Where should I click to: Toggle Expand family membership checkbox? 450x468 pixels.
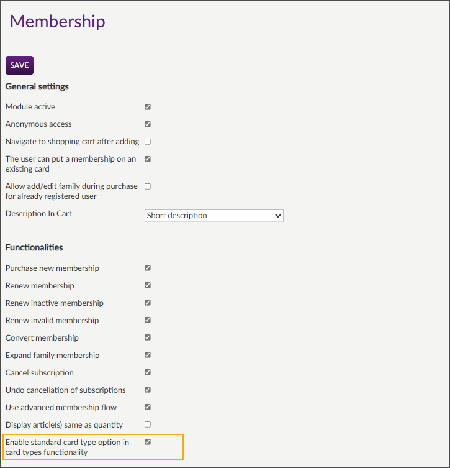point(148,356)
